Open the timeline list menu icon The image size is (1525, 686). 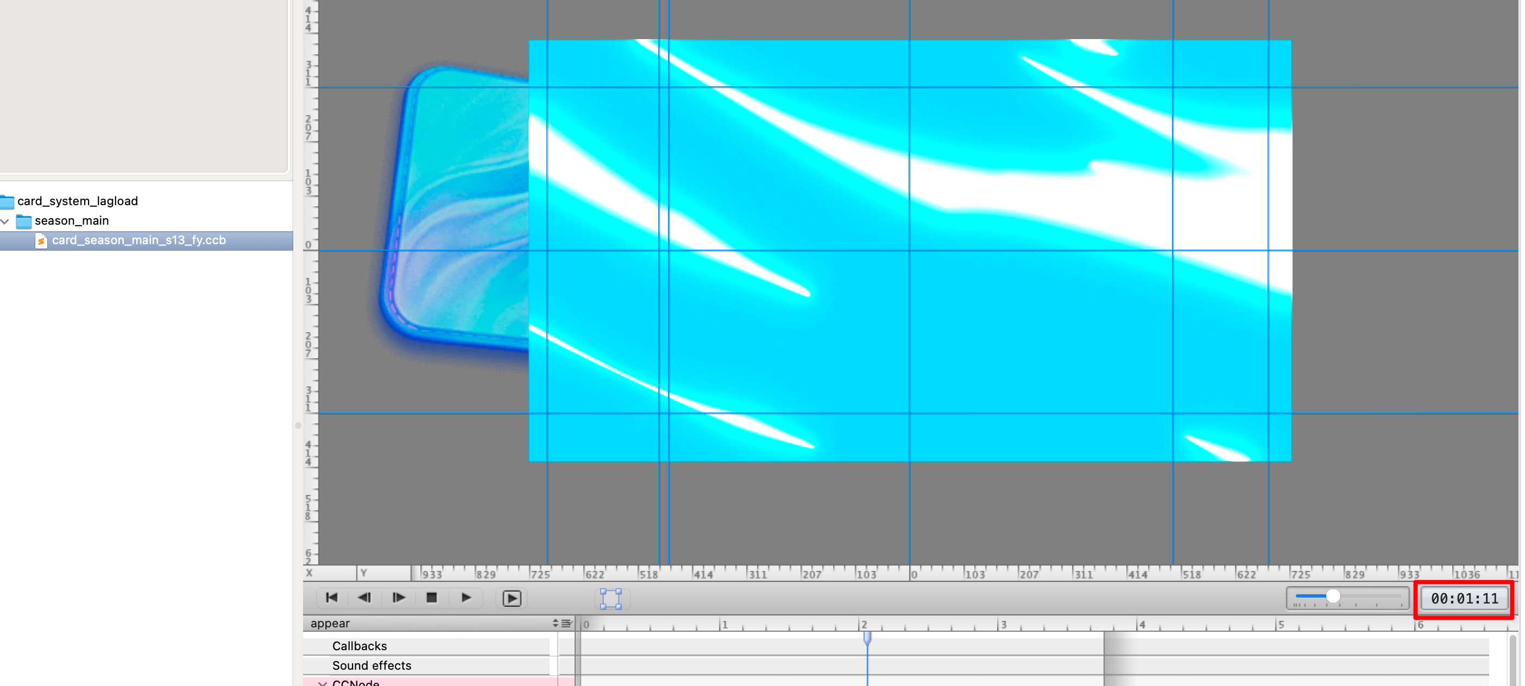(566, 623)
